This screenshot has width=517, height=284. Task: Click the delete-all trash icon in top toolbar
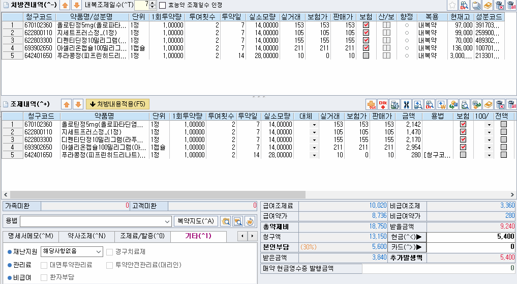(x=511, y=6)
